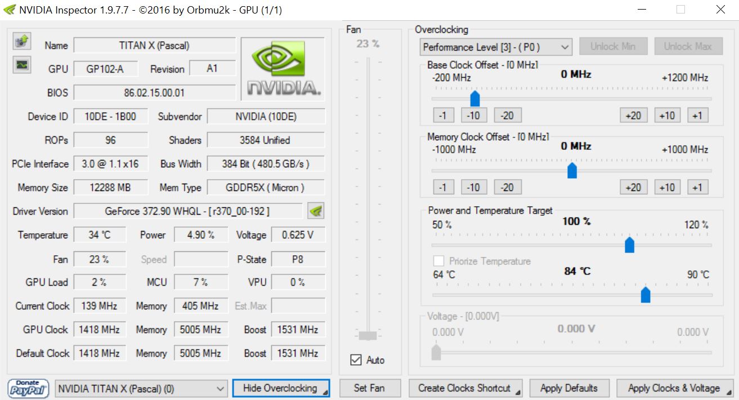Open driver profile settings icon next to Driver Version
The image size is (739, 400).
pos(316,211)
